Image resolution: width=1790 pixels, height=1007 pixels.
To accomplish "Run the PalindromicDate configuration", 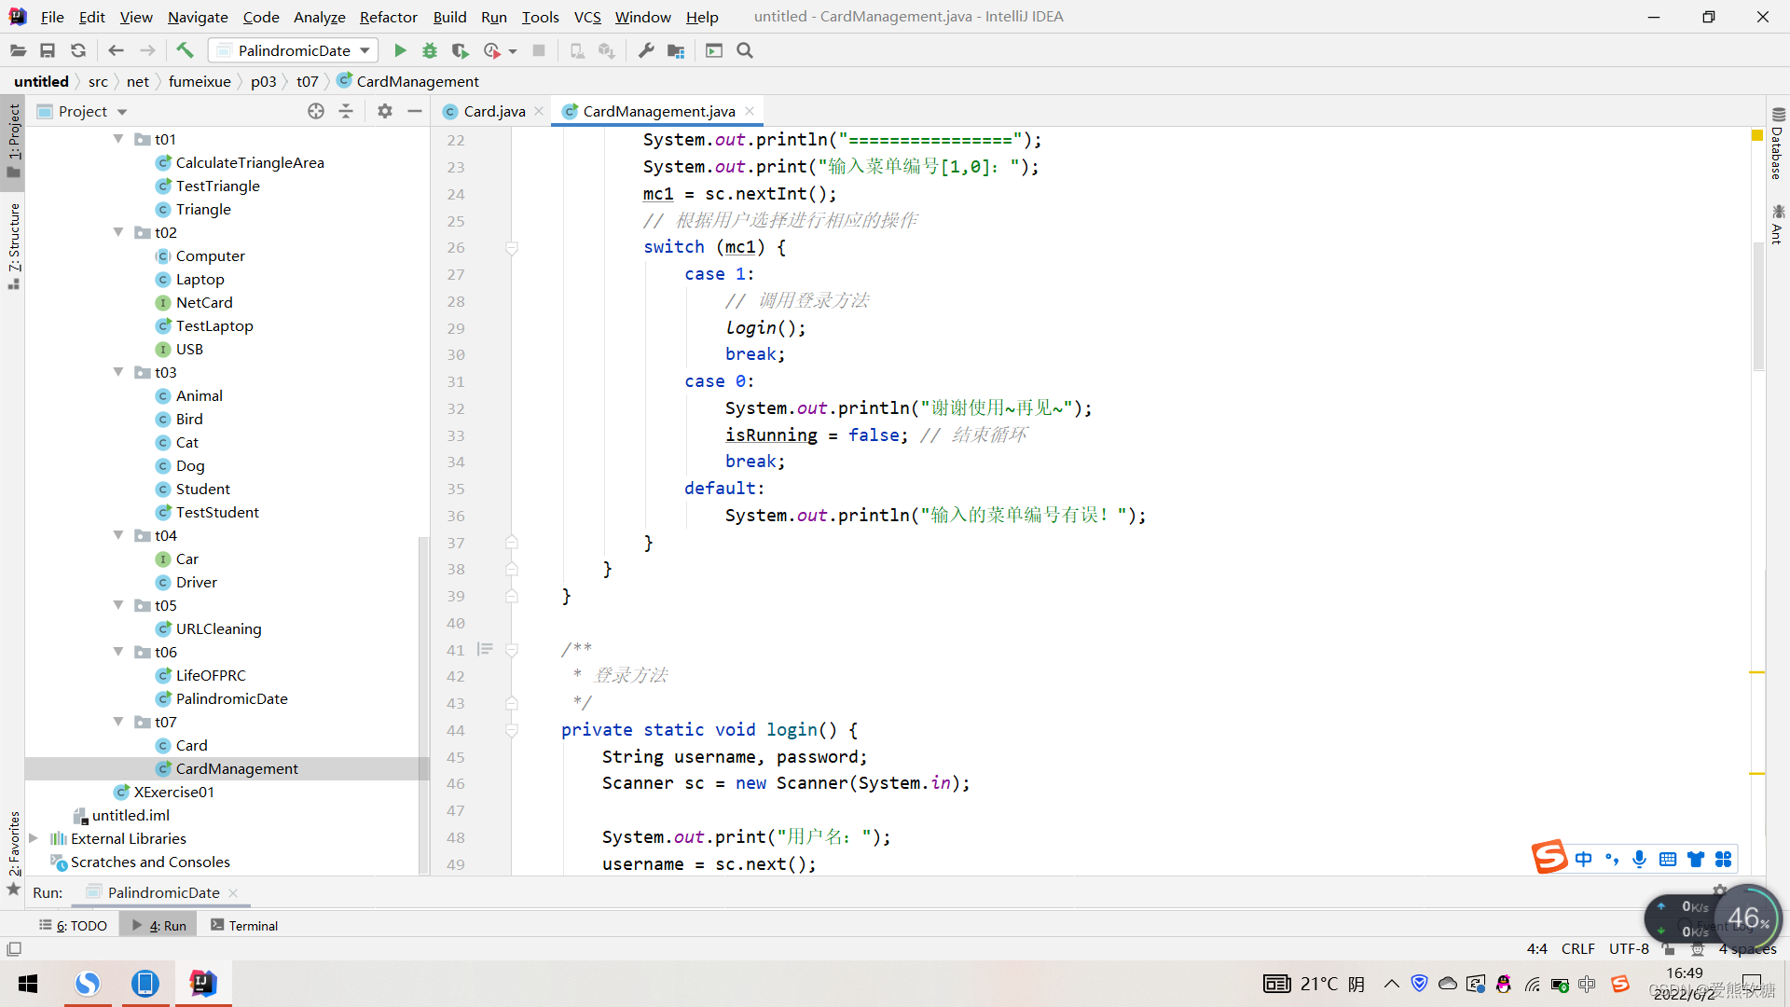I will click(400, 50).
